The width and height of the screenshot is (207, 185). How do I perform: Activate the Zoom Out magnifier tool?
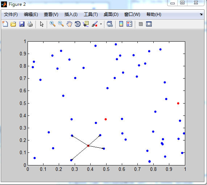pos(61,24)
